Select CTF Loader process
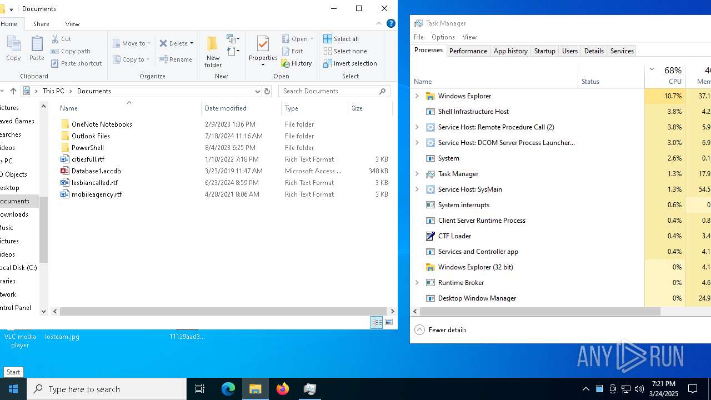The width and height of the screenshot is (711, 400). coord(454,236)
